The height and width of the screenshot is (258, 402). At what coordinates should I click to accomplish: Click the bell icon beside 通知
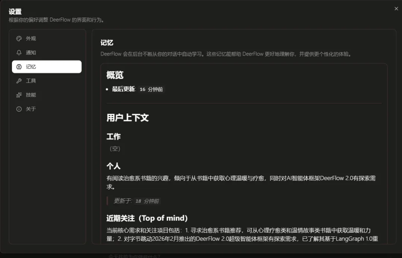click(19, 53)
